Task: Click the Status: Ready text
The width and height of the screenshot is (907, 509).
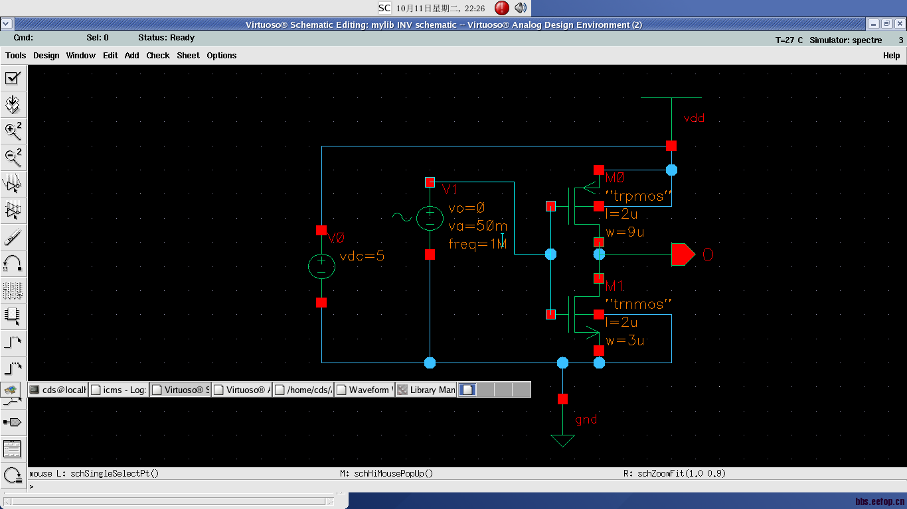Action: click(166, 38)
